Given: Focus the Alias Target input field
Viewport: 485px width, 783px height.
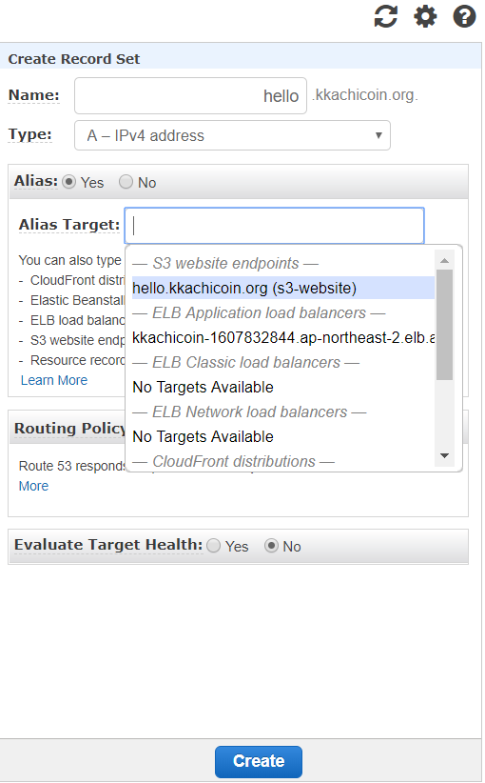Looking at the screenshot, I should (274, 226).
